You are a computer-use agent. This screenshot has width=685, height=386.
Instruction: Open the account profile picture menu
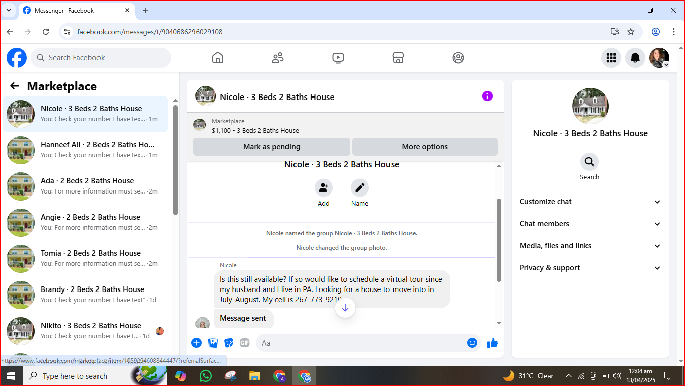coord(659,58)
